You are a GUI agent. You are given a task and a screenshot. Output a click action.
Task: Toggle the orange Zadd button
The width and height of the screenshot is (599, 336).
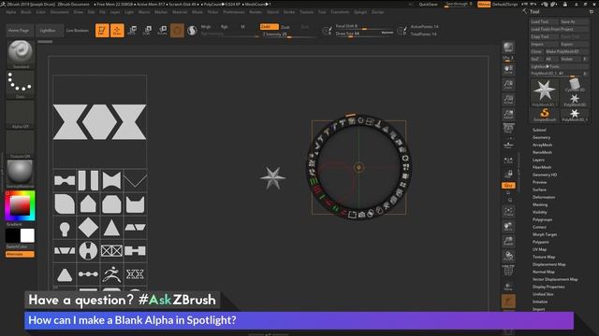(x=269, y=27)
